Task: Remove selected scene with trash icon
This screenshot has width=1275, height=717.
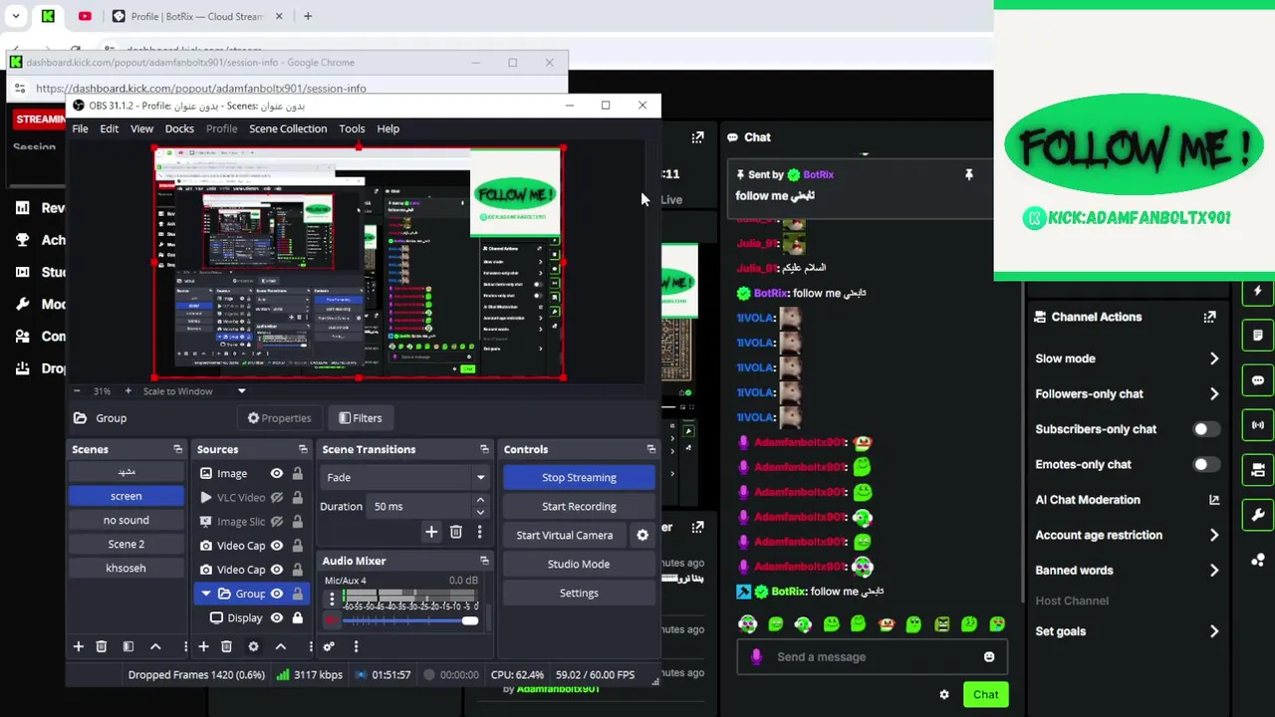Action: [101, 646]
